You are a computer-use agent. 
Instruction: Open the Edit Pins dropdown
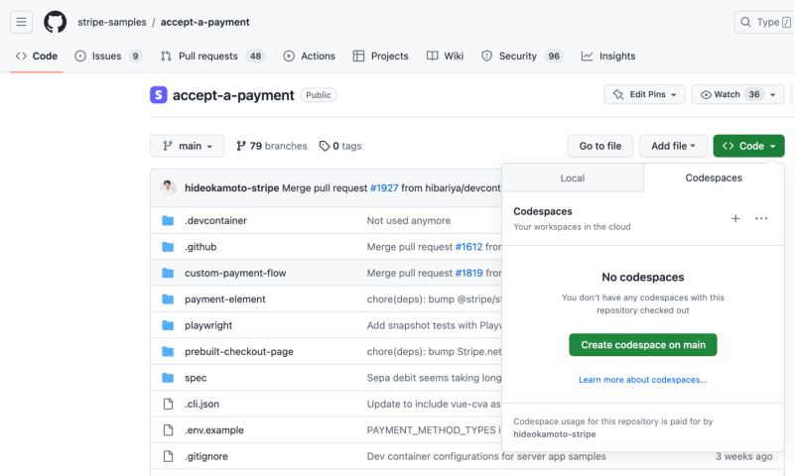coord(644,94)
